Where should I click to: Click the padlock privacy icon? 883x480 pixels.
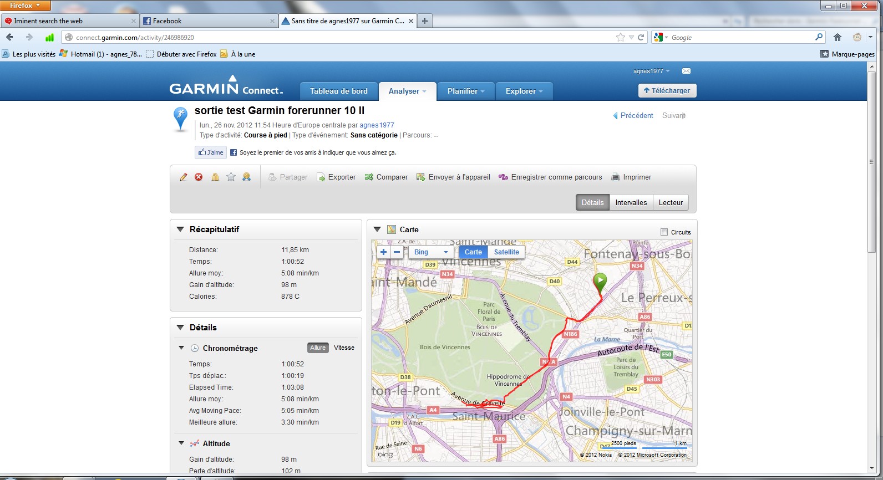[x=215, y=177]
